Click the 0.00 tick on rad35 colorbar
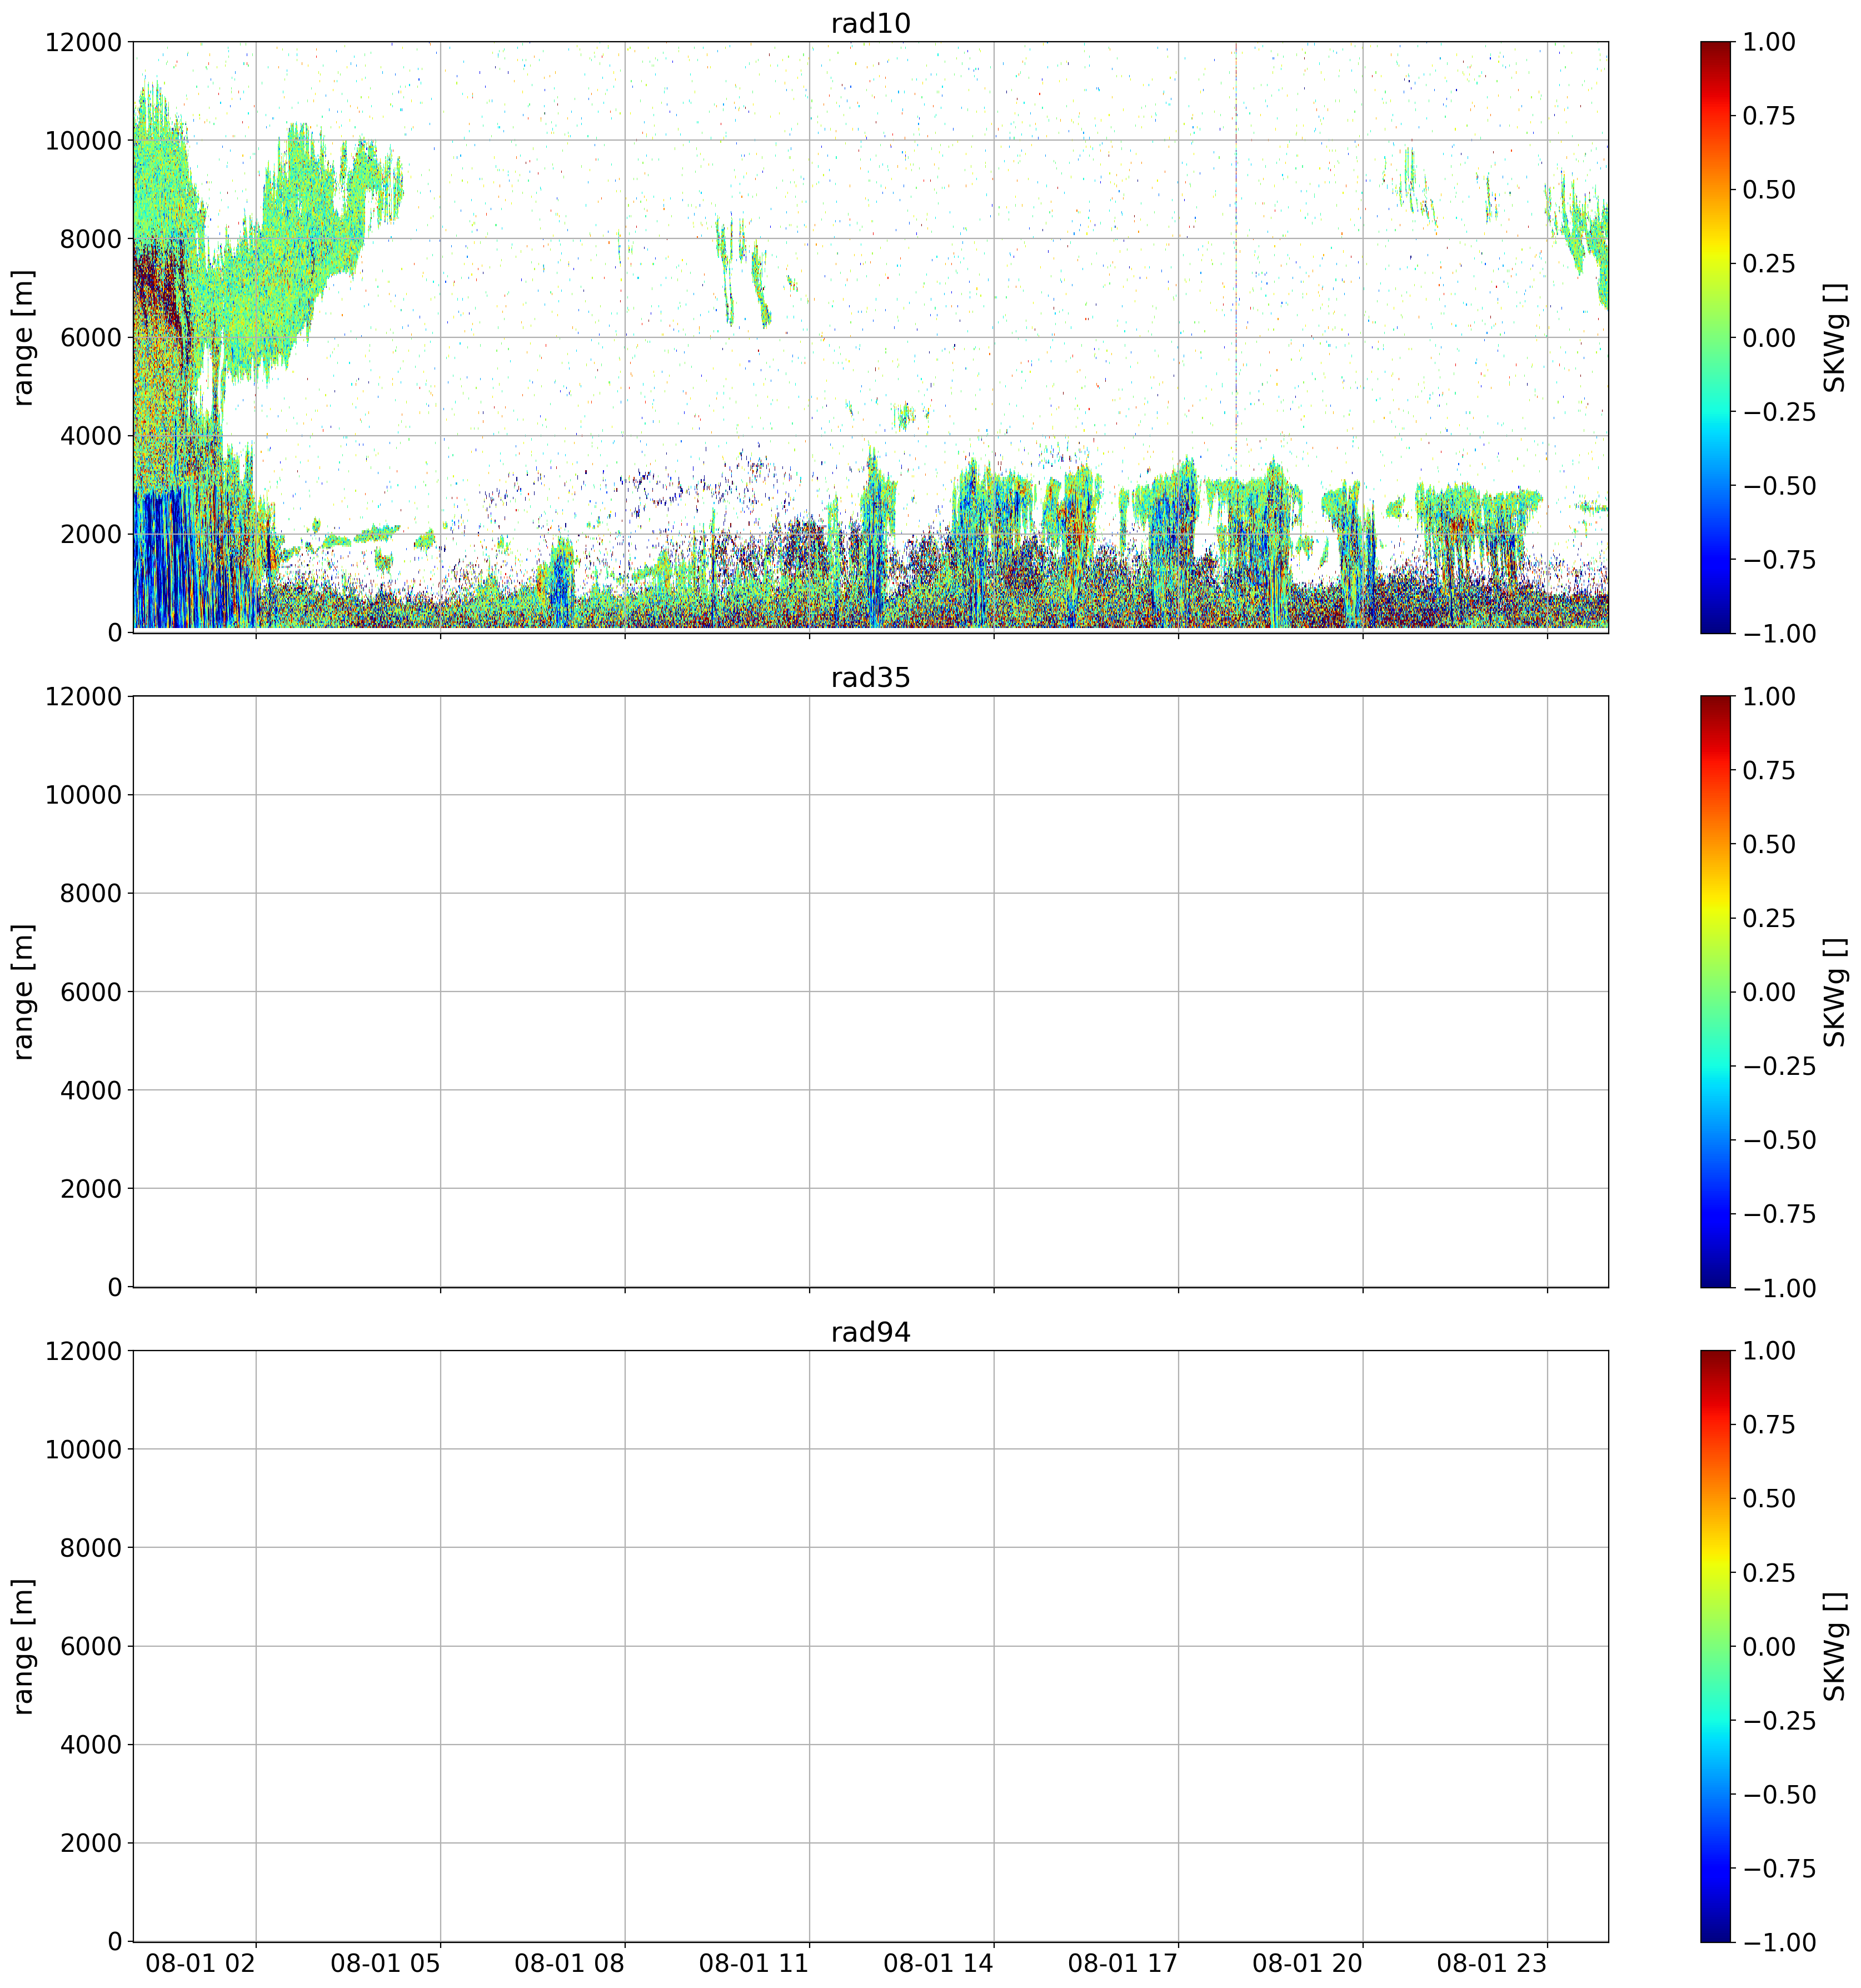 click(1769, 992)
